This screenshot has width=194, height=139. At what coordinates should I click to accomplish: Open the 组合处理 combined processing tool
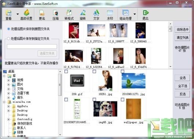click(126, 15)
